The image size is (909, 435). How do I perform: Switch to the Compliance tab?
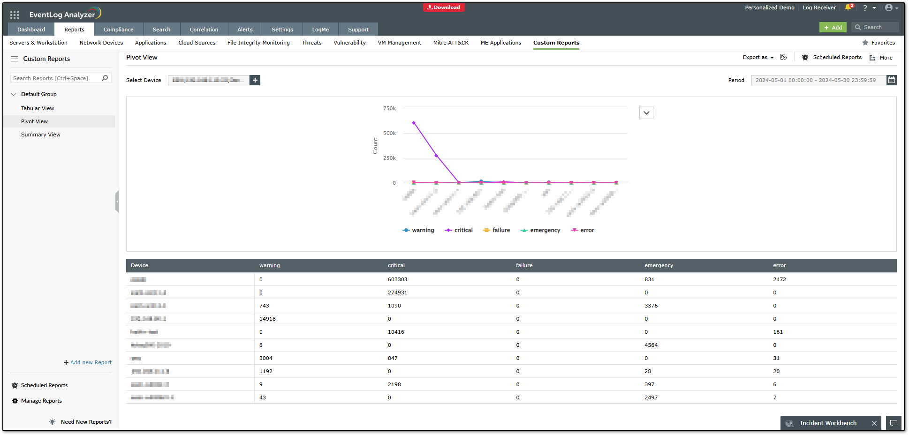[119, 29]
